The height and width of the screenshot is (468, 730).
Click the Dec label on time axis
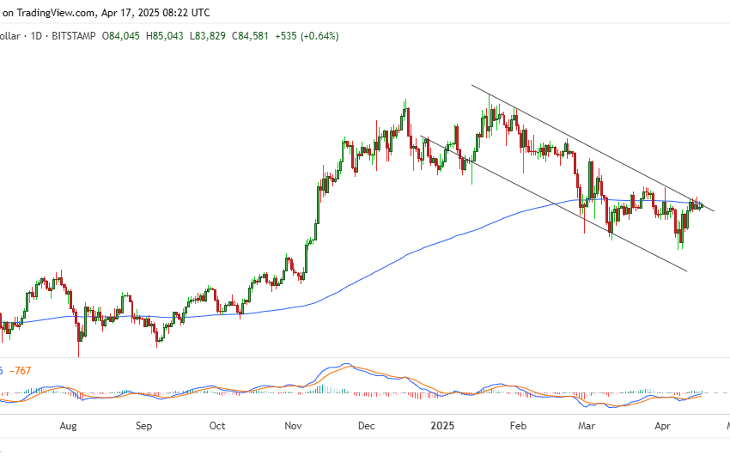pos(367,426)
